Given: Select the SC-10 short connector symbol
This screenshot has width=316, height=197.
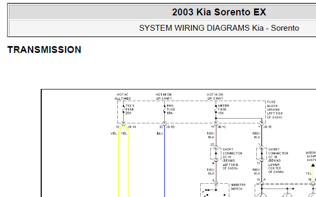Looking at the screenshot, I should (262, 154).
